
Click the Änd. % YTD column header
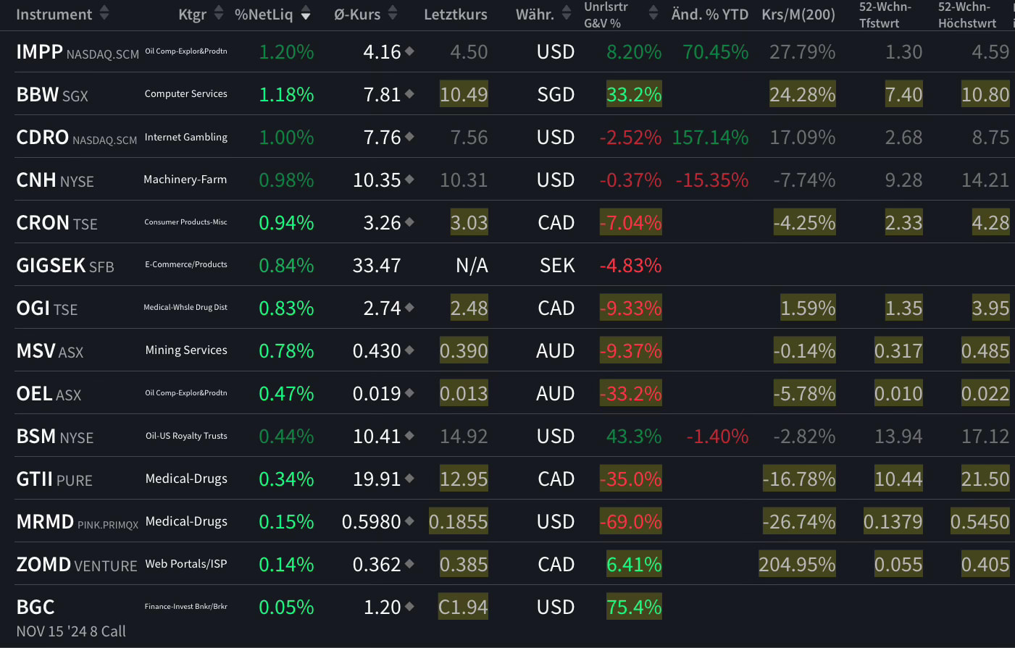(710, 14)
